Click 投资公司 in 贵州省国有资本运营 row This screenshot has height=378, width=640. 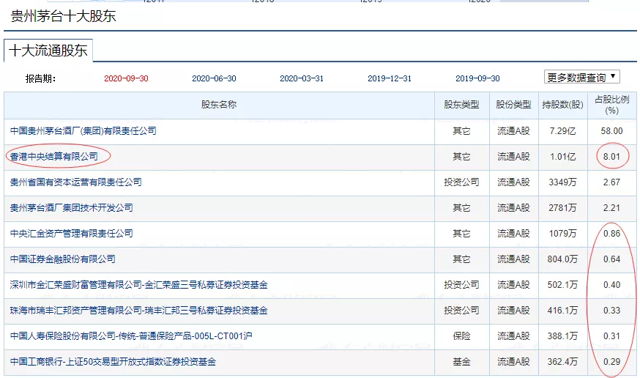tap(461, 182)
